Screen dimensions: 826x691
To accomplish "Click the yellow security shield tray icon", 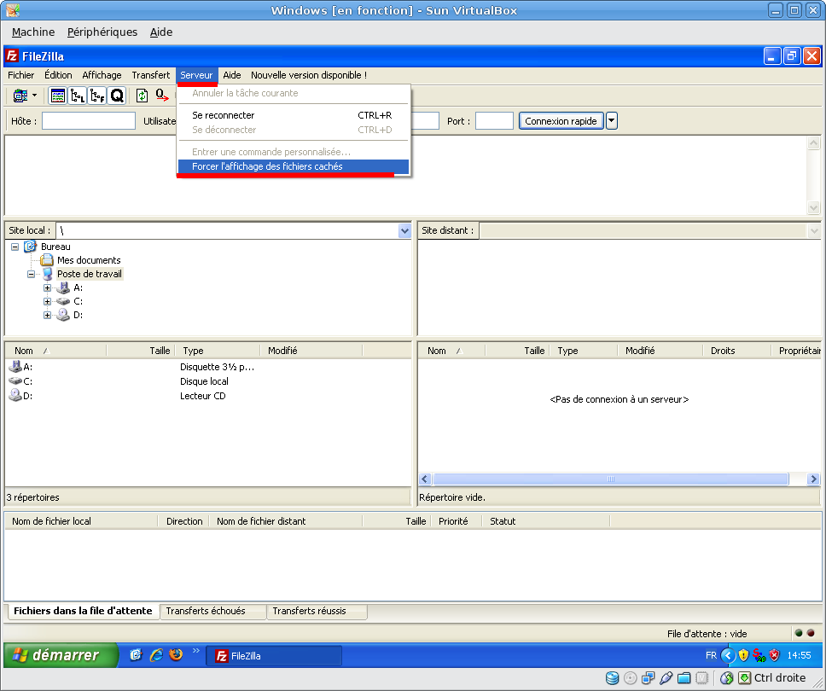I will click(743, 655).
